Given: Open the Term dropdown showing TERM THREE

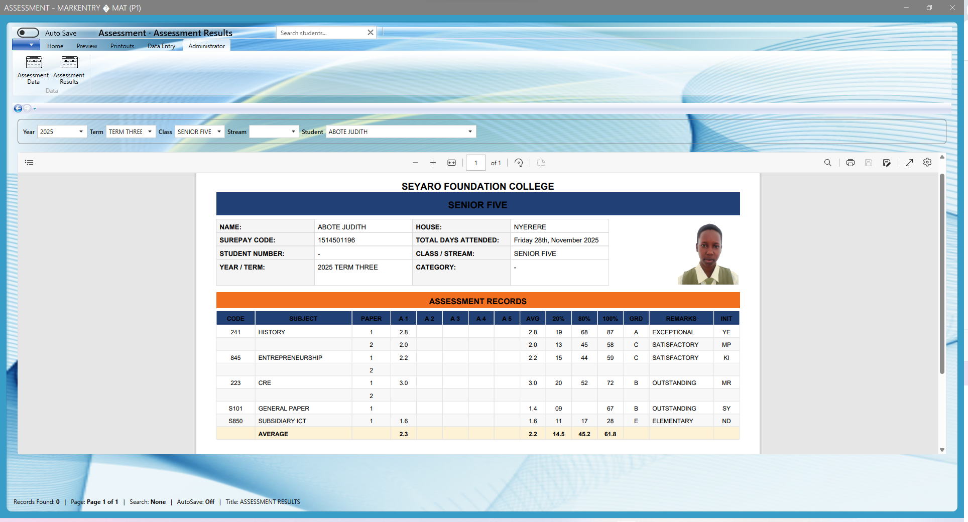Looking at the screenshot, I should pos(150,132).
